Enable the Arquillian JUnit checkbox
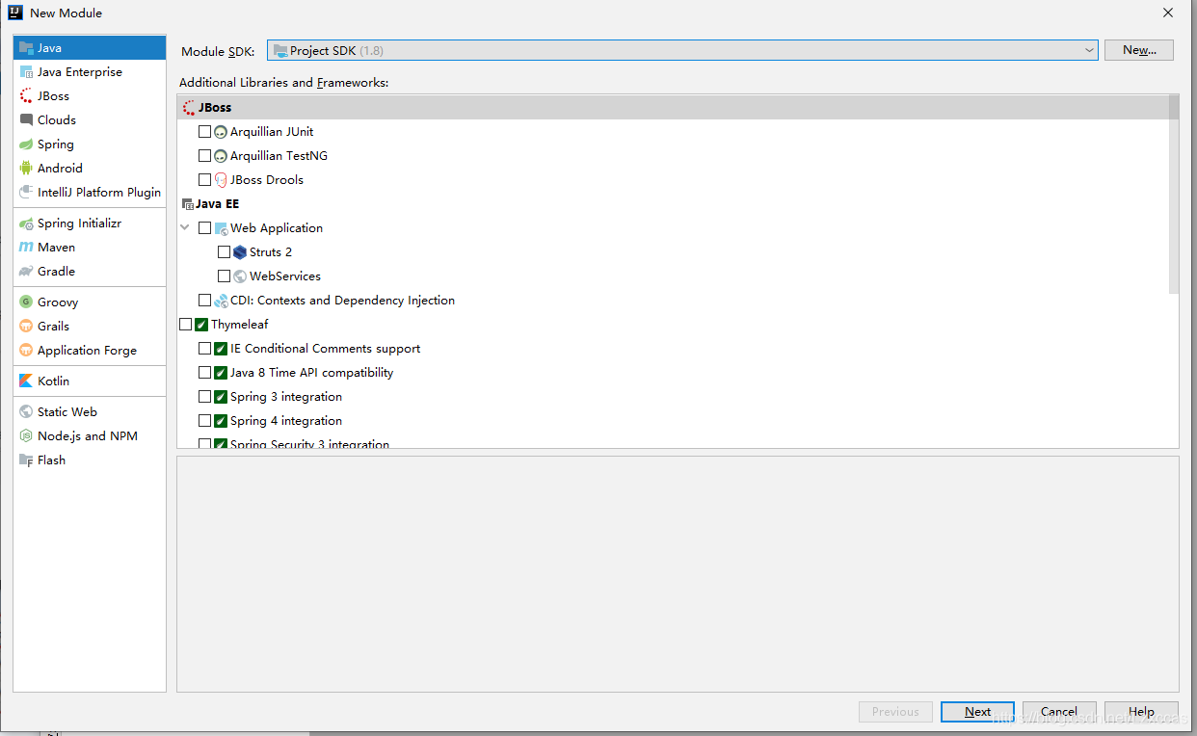1197x736 pixels. click(204, 131)
